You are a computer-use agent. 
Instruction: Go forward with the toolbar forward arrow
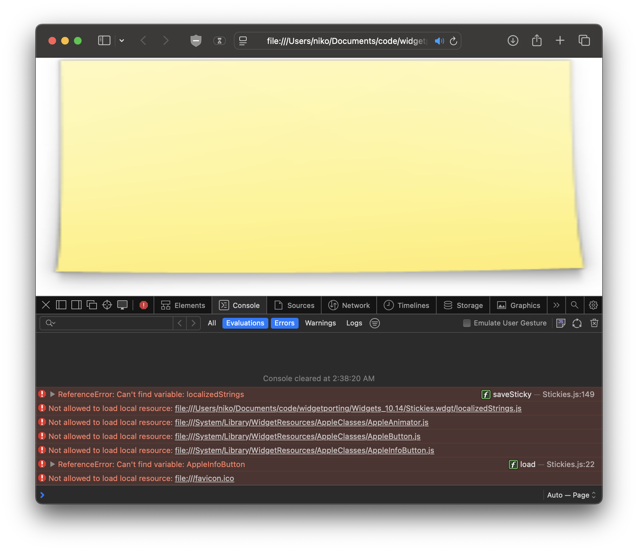point(166,41)
